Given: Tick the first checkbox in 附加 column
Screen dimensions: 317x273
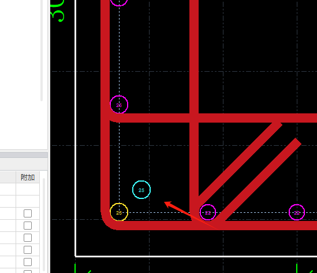Looking at the screenshot, I should (28, 213).
